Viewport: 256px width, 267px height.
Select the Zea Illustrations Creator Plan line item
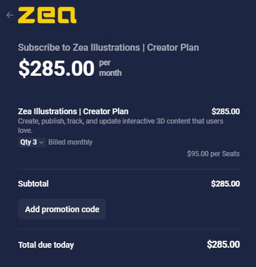(73, 111)
